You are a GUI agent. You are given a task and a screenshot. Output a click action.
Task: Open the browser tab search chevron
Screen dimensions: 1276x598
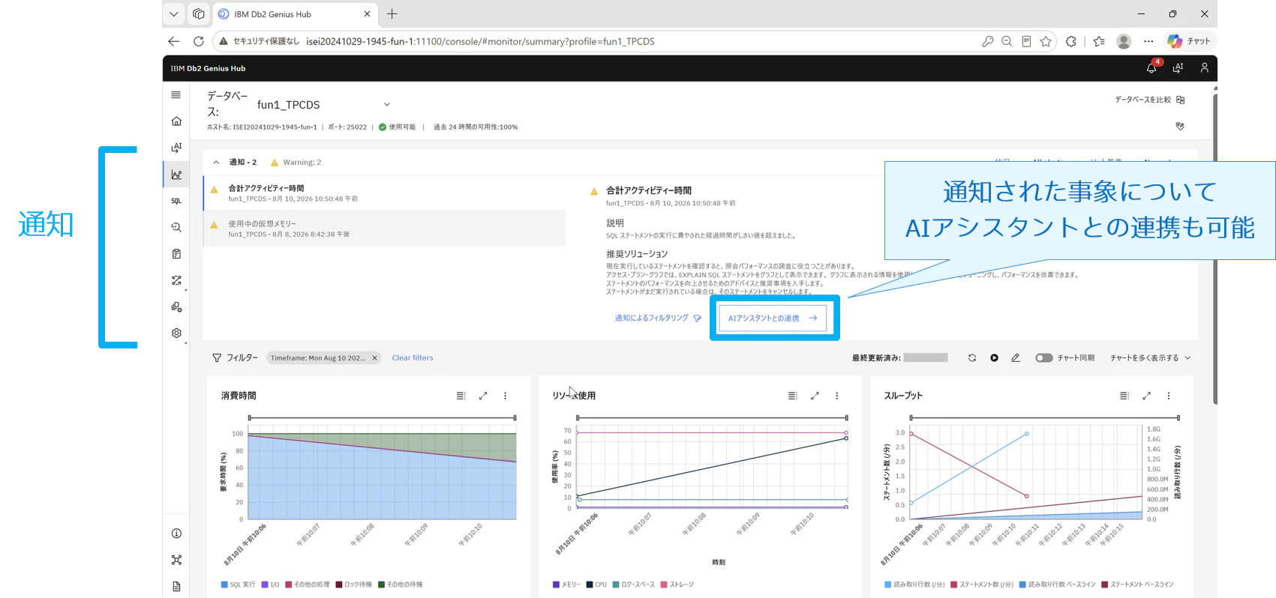tap(174, 14)
